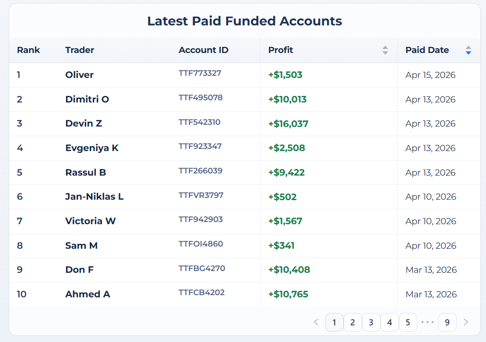Click account ID TTFBG4270
The width and height of the screenshot is (486, 342).
(202, 268)
